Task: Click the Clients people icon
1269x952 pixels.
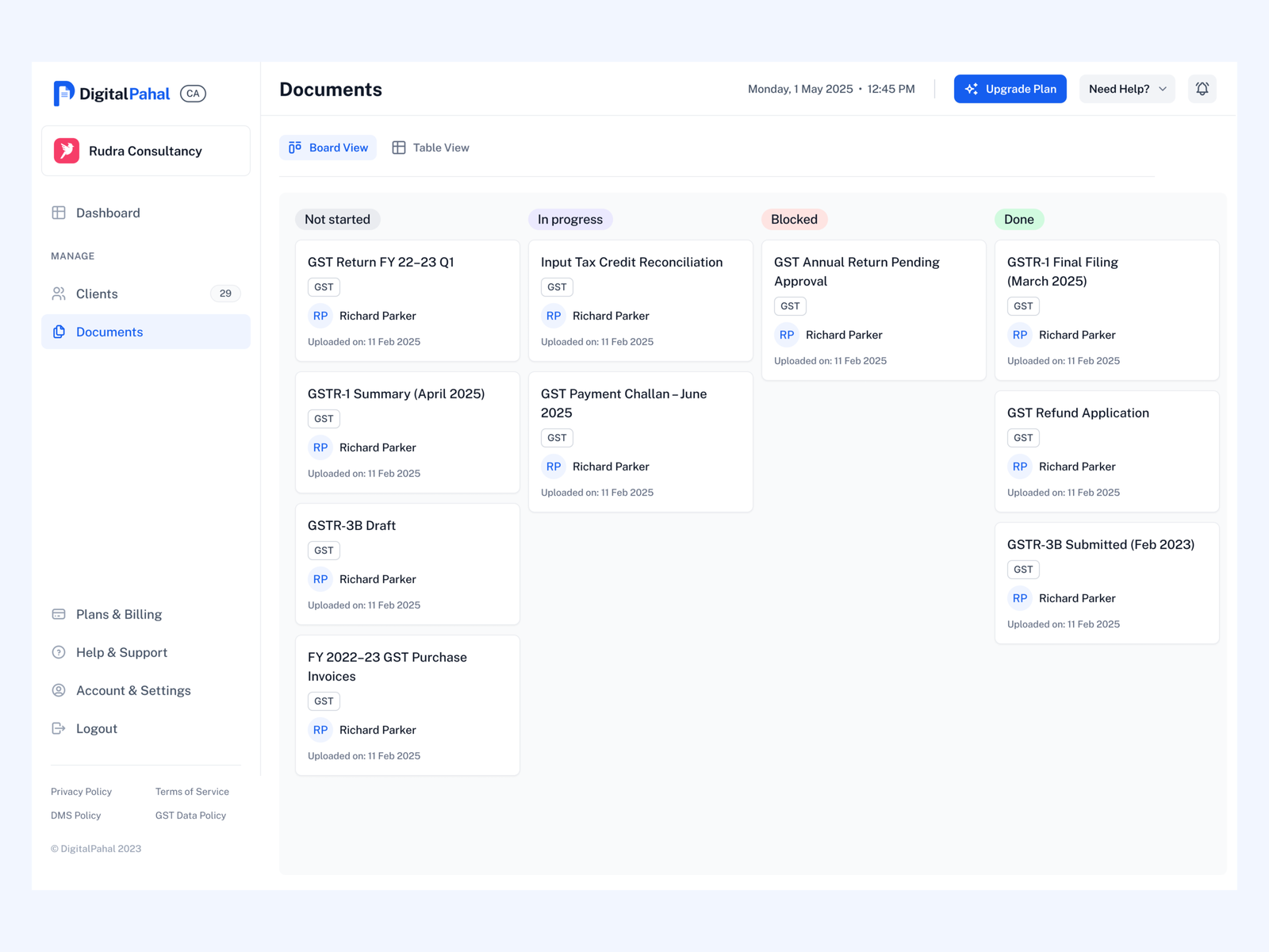Action: (x=59, y=294)
